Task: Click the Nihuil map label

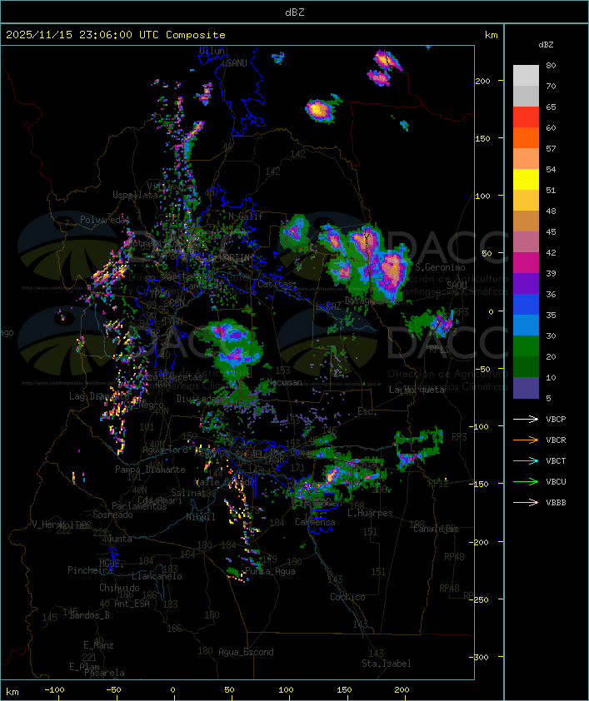Action: coord(201,517)
